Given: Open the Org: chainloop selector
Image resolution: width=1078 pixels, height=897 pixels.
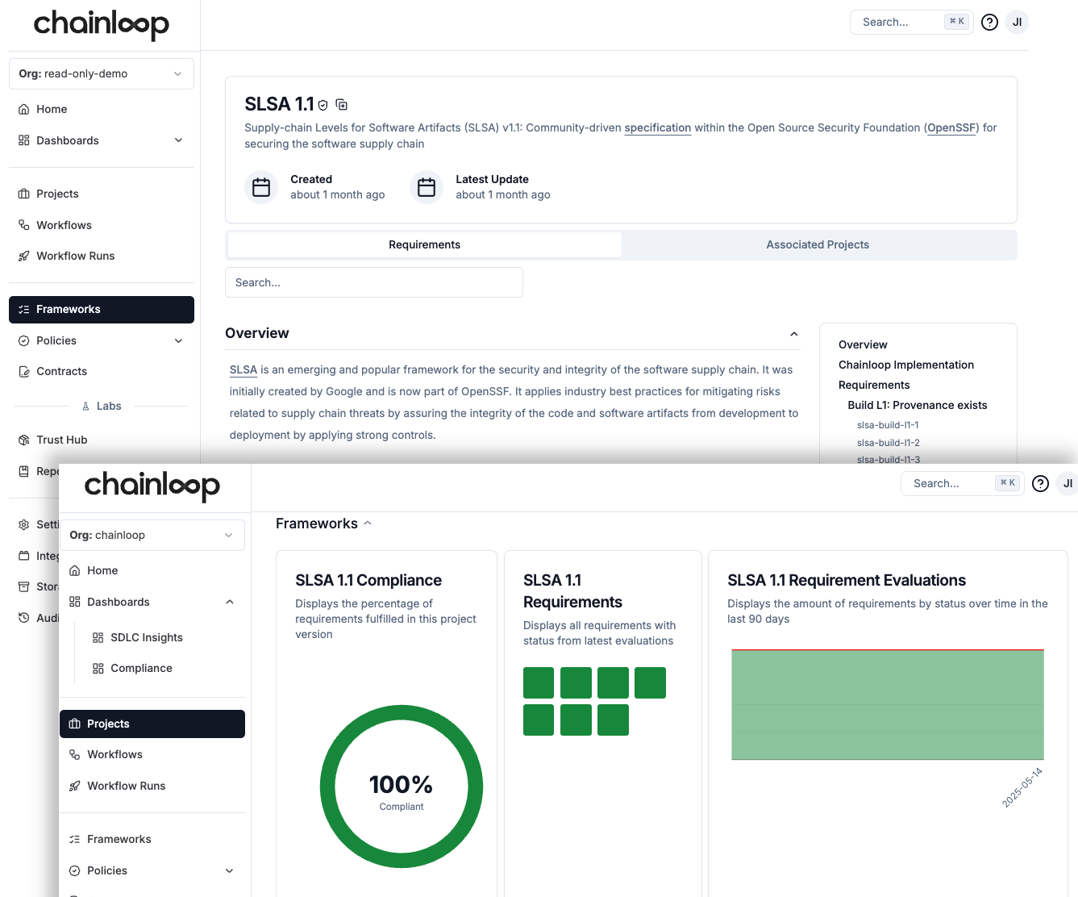Looking at the screenshot, I should point(152,535).
